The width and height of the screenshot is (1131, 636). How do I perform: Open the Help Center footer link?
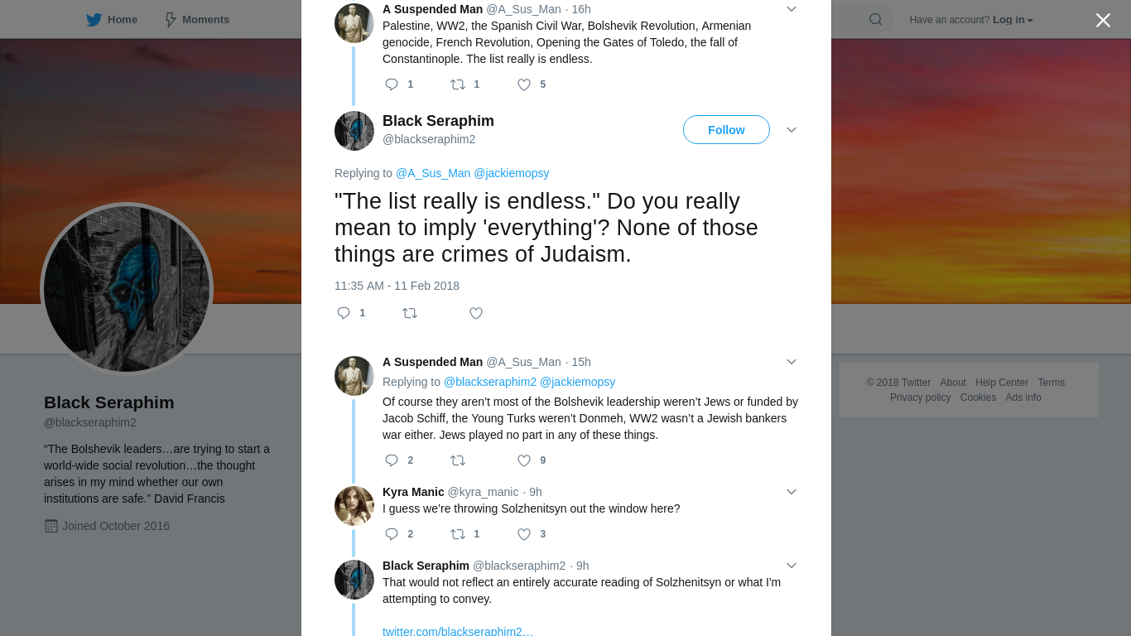point(1002,383)
